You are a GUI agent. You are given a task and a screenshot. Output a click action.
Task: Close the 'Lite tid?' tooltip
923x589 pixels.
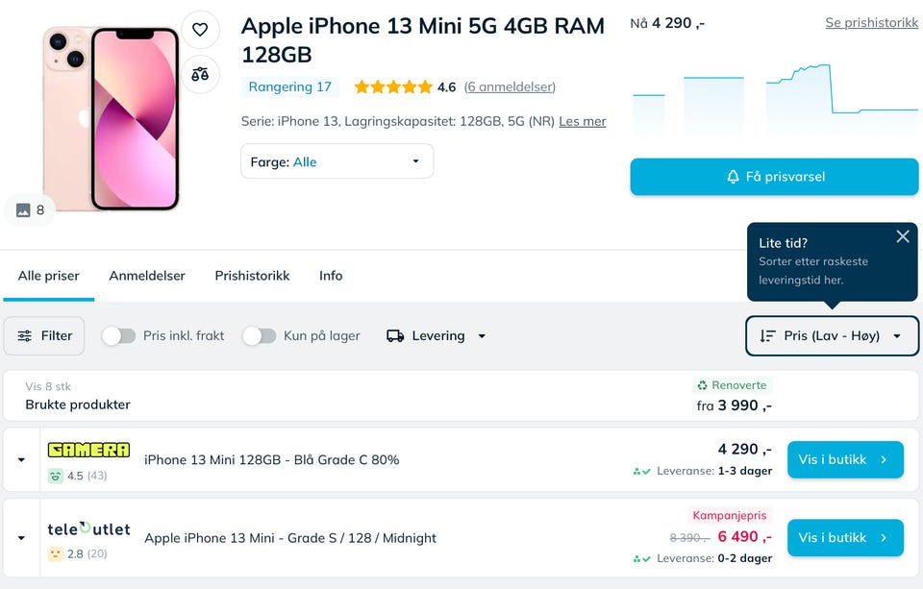902,236
